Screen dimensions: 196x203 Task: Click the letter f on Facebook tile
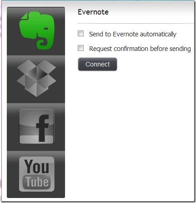click(x=42, y=128)
